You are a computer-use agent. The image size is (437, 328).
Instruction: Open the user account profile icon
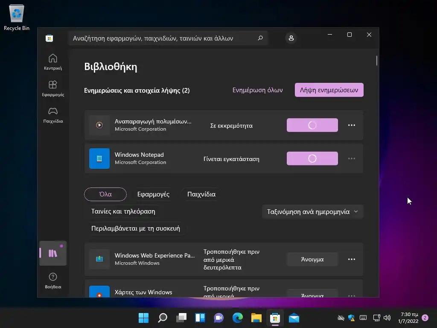pos(291,38)
